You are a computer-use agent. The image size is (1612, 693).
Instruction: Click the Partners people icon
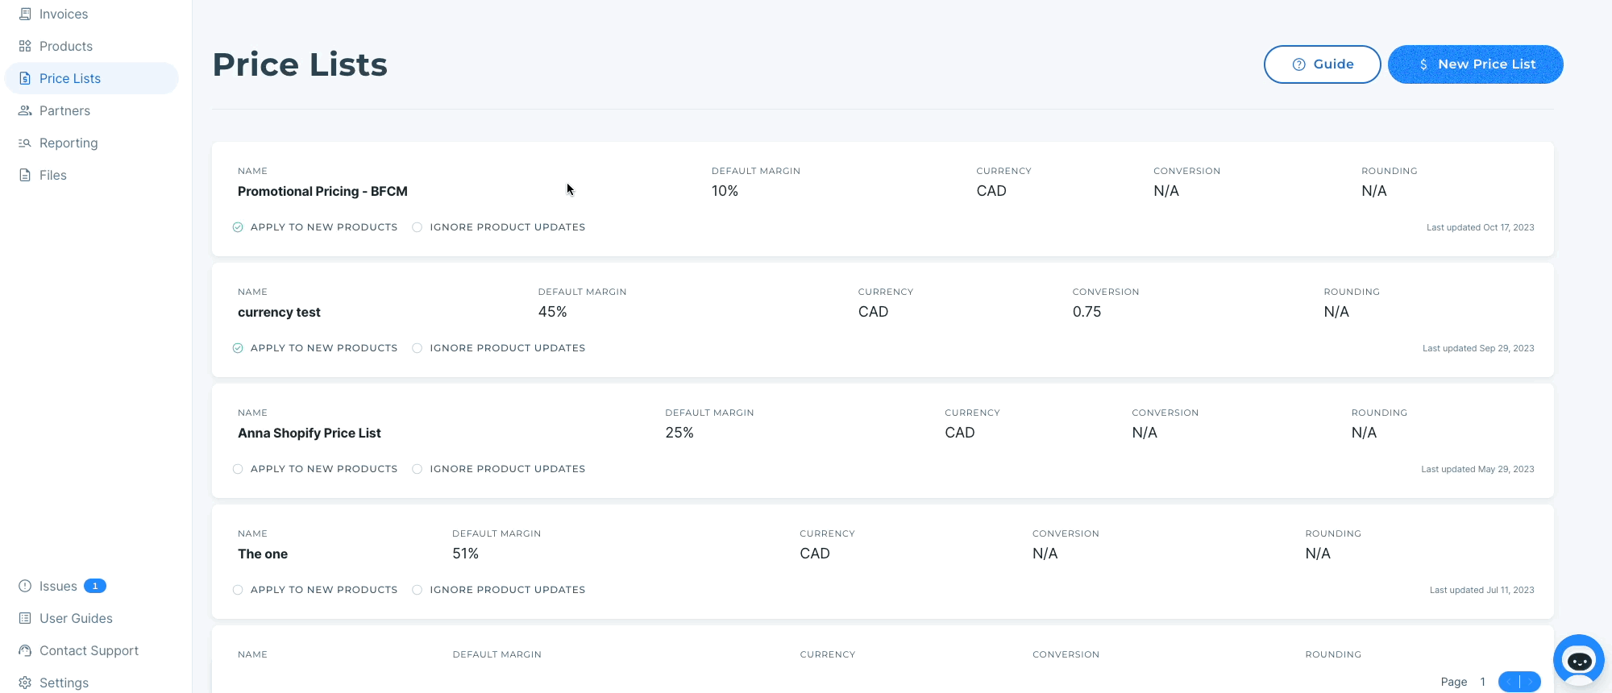[25, 110]
